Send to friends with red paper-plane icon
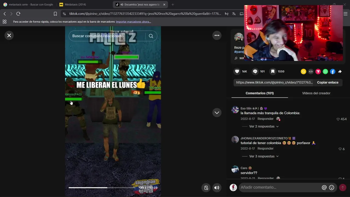Screen dimensions: 350x197 (x=318, y=71)
